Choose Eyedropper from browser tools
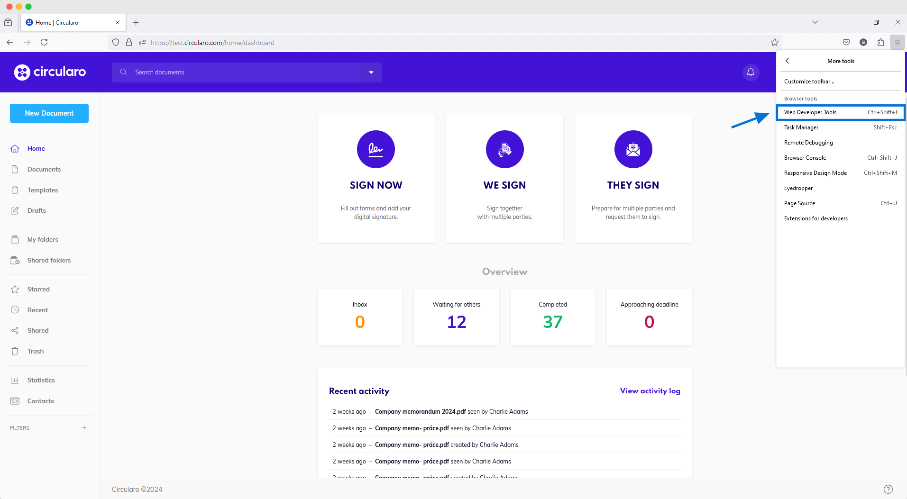The height and width of the screenshot is (499, 907). click(x=798, y=188)
